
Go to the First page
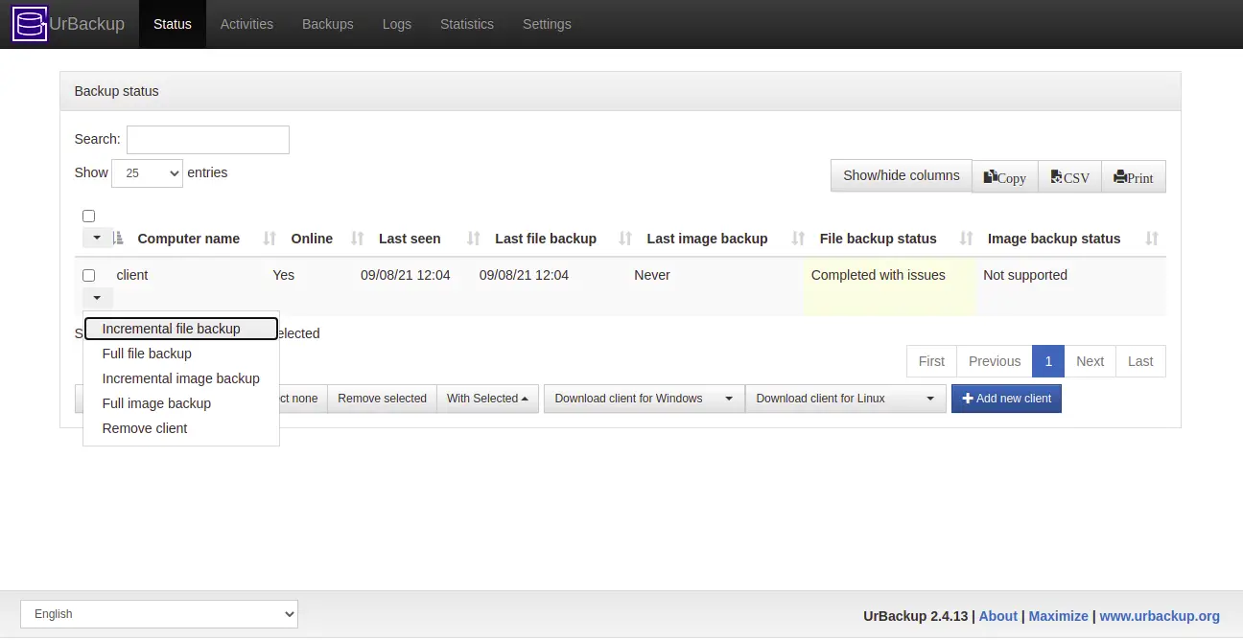(931, 361)
